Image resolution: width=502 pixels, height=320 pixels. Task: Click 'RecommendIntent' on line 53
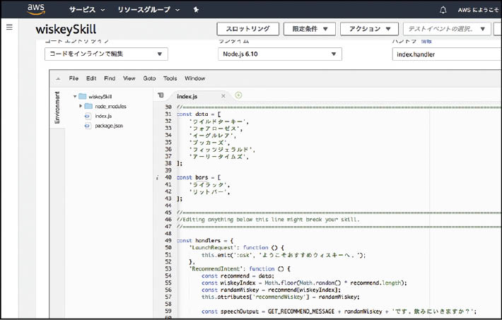[216, 269]
